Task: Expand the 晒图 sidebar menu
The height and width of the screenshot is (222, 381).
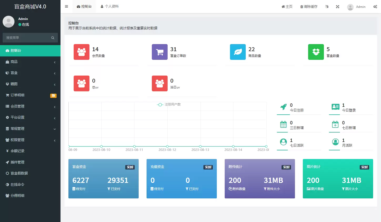Action: pos(30,84)
